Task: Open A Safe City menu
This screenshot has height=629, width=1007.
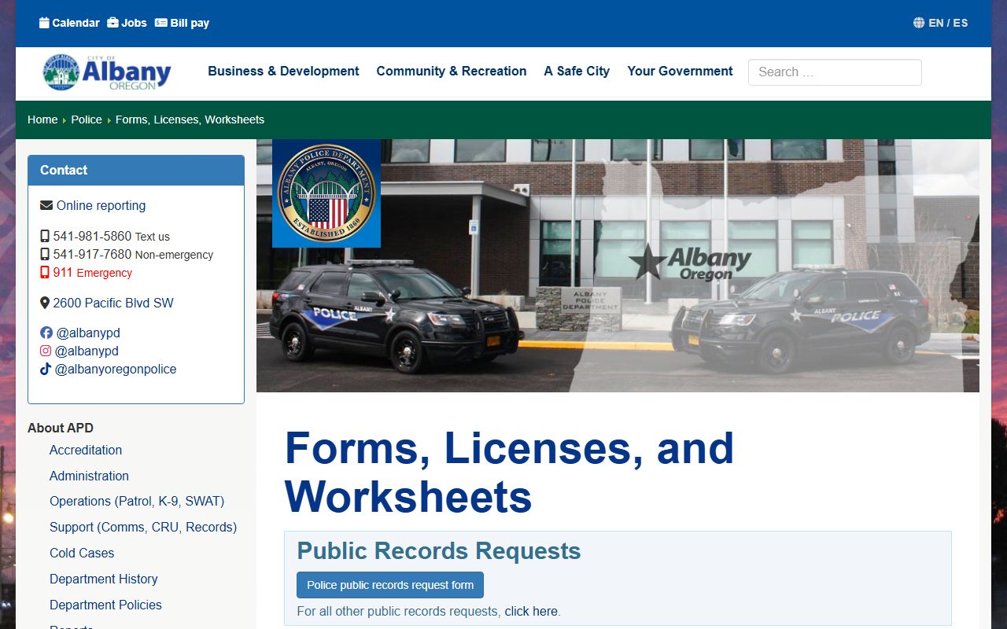Action: tap(577, 71)
